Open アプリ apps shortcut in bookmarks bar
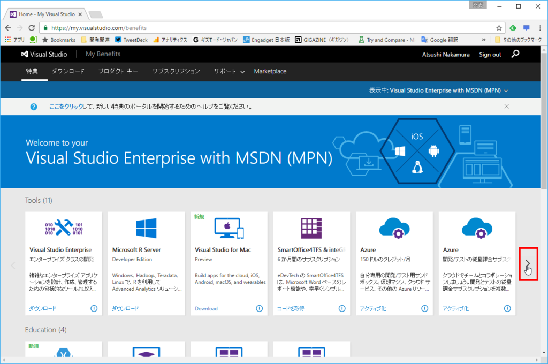Viewport: 548px width, 364px height. 14,40
